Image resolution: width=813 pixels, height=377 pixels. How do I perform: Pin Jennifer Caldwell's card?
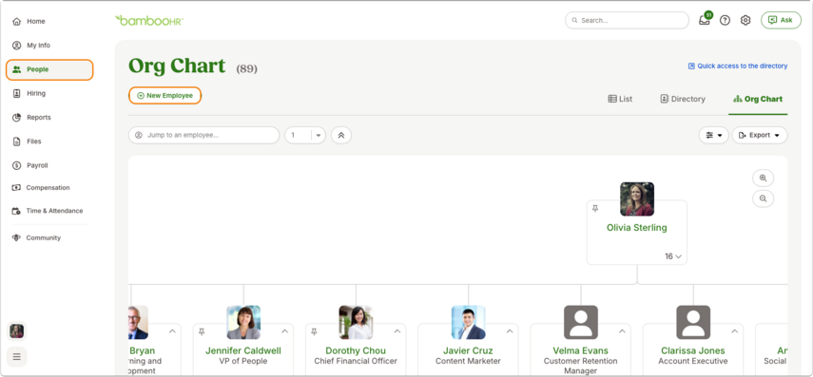(202, 331)
